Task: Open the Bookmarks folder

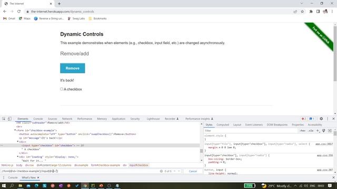Action: [x=97, y=19]
